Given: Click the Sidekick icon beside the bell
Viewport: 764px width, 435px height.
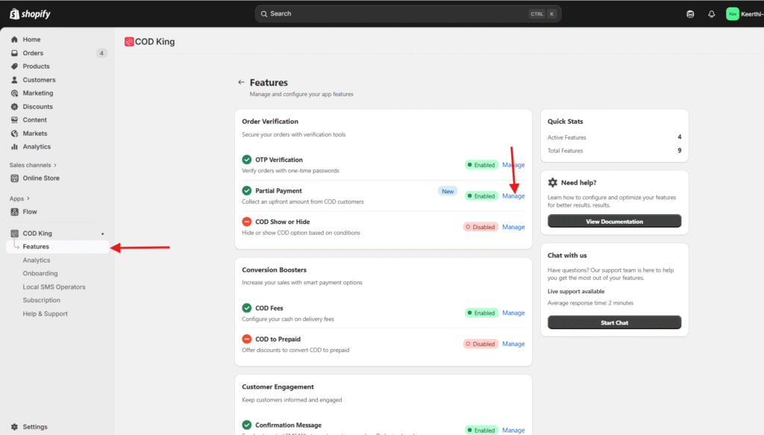Looking at the screenshot, I should [690, 14].
